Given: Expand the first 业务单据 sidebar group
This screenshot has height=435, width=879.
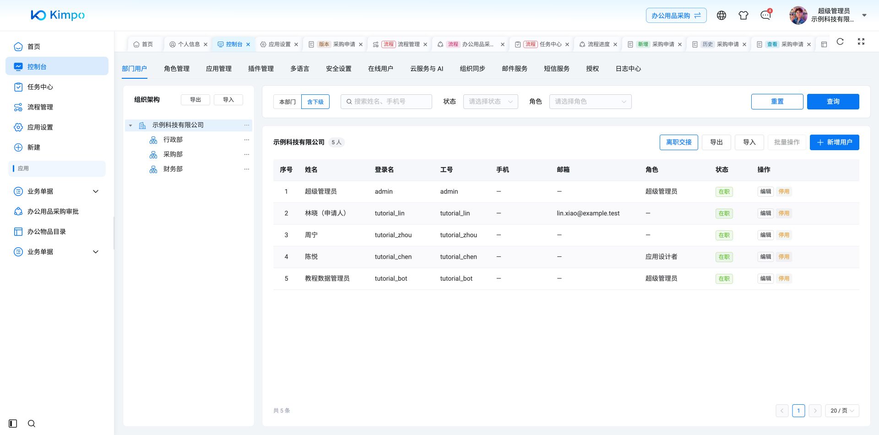Looking at the screenshot, I should tap(57, 191).
